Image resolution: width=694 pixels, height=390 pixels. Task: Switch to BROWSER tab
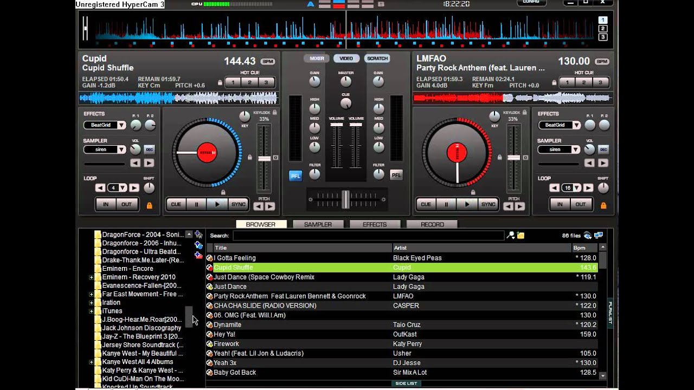[261, 224]
